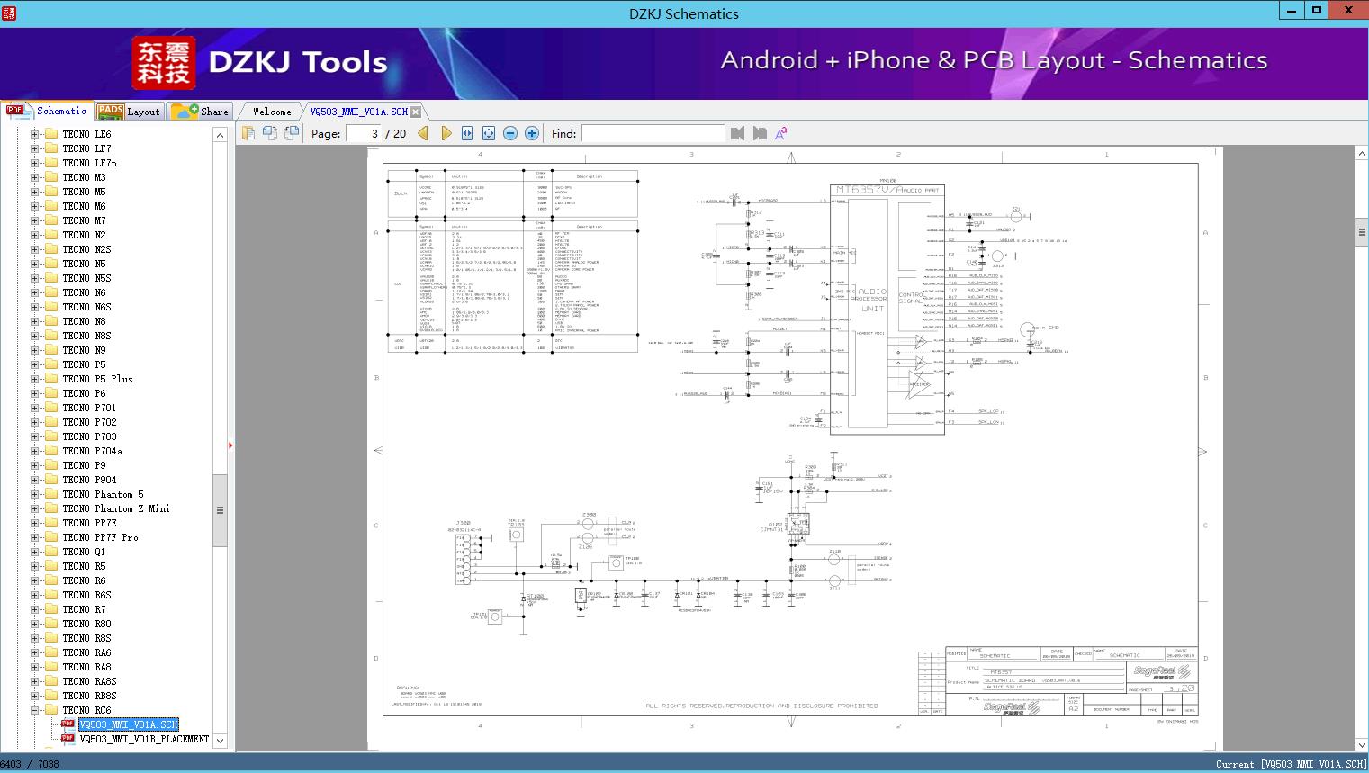Collapse the TECNO RC6 folder
The image size is (1369, 773).
[x=35, y=710]
